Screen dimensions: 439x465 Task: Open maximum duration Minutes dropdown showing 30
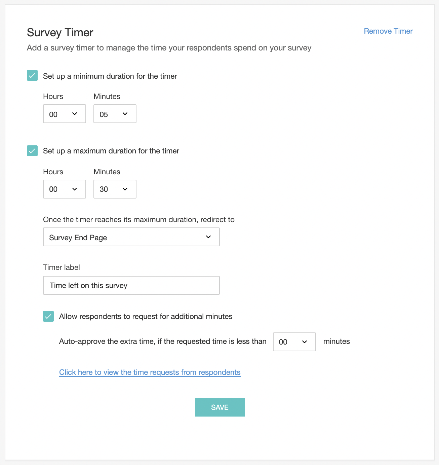[115, 189]
